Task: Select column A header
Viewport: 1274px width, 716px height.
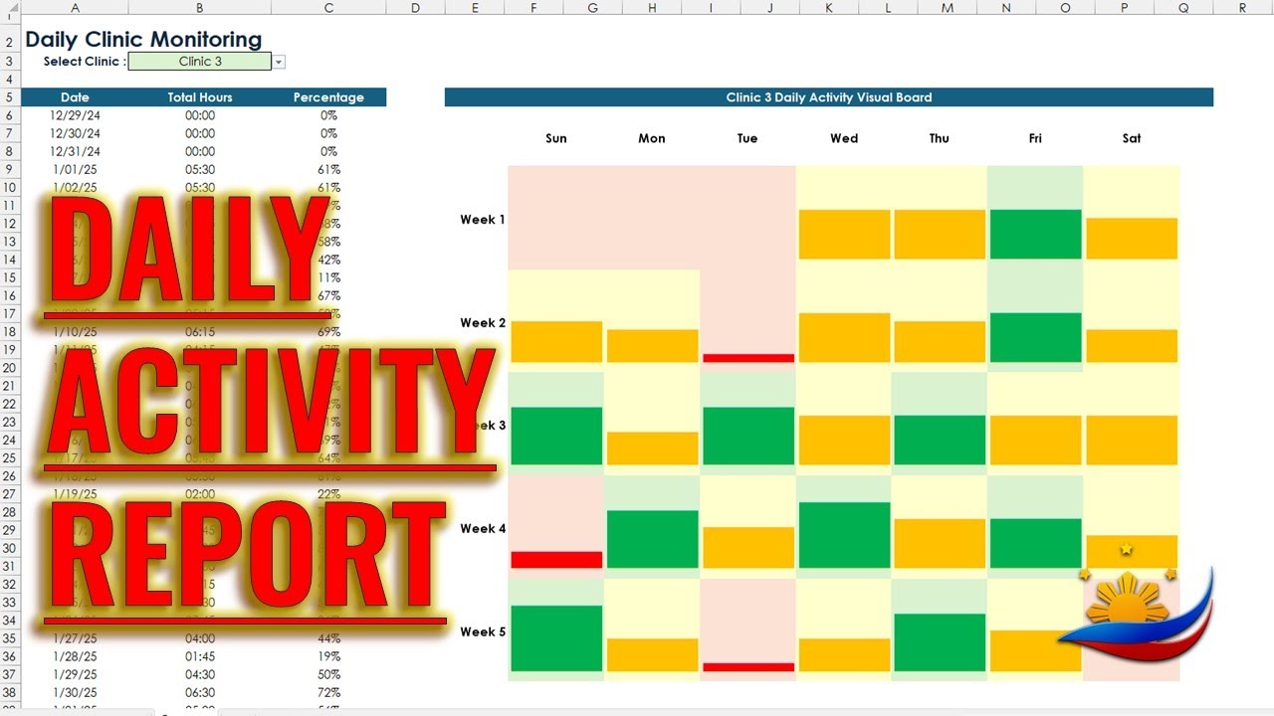Action: click(x=75, y=7)
